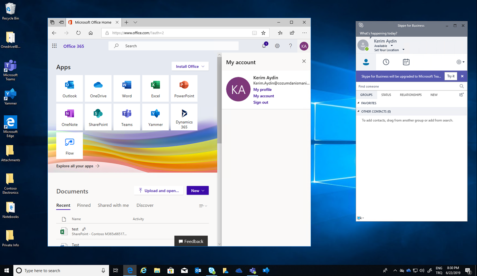477x276 pixels.
Task: Open Edge settings and more menu
Action: tap(304, 33)
